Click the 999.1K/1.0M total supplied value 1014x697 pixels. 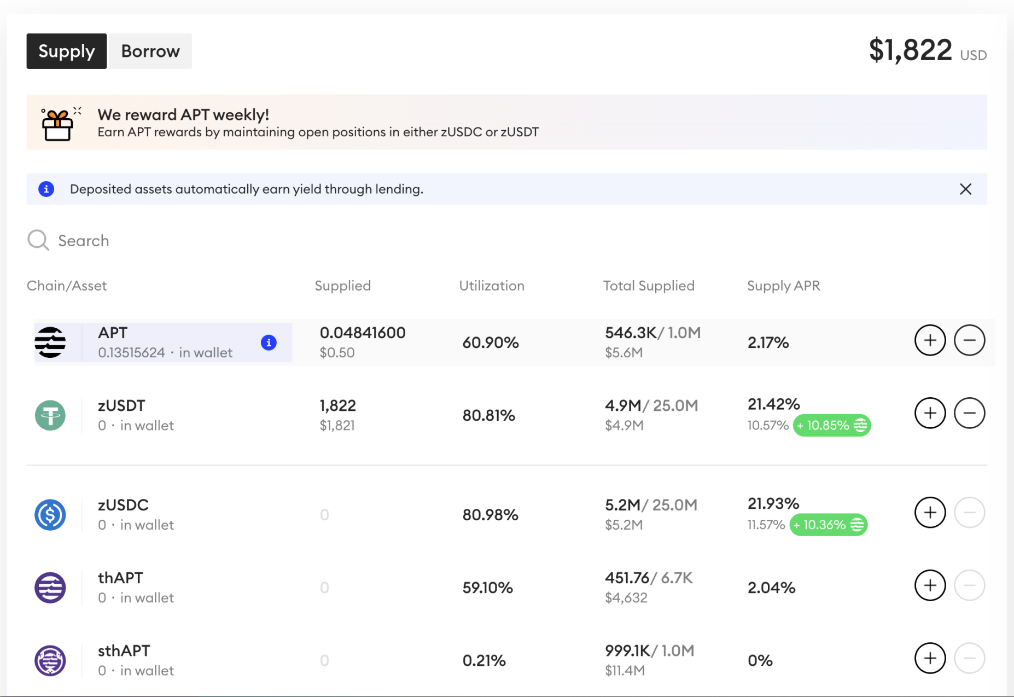point(650,650)
